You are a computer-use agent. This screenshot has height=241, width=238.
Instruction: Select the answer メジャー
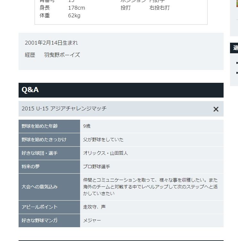[x=92, y=220]
